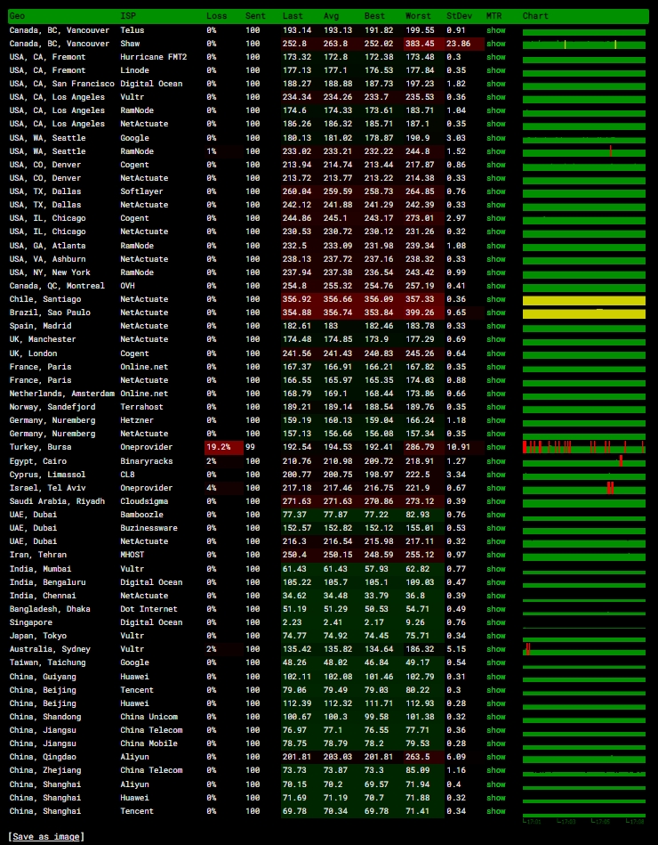
Task: Click the StDev column header
Action: coord(459,16)
